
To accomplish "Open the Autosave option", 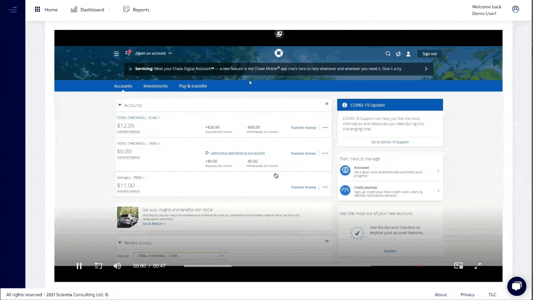I will click(x=390, y=171).
